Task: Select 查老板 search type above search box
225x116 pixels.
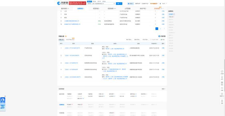Action: (x=94, y=1)
